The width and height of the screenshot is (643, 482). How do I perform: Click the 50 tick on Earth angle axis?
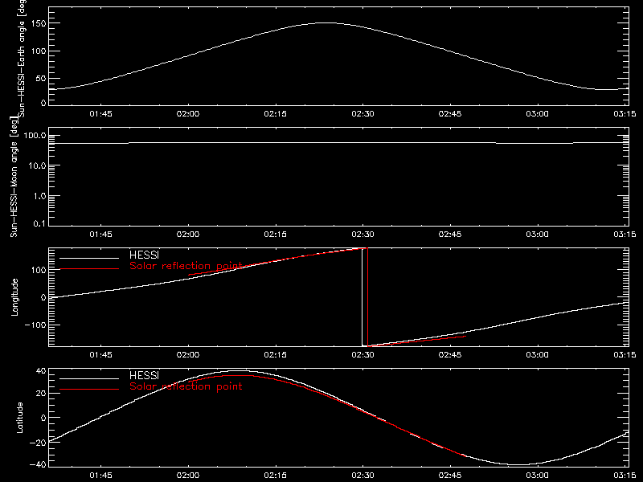(x=41, y=78)
